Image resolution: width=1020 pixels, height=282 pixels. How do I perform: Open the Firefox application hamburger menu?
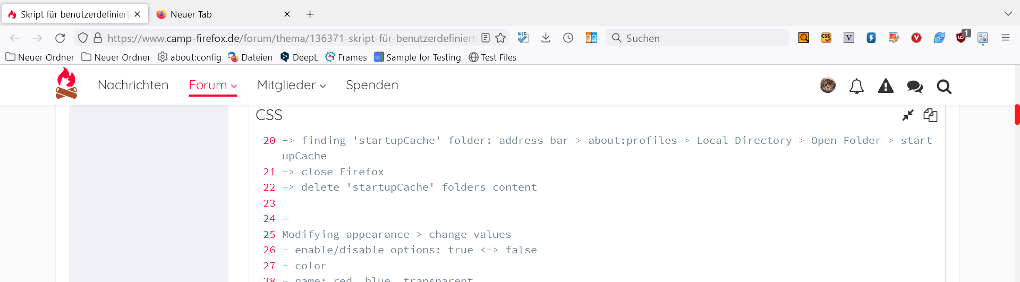click(x=1006, y=38)
